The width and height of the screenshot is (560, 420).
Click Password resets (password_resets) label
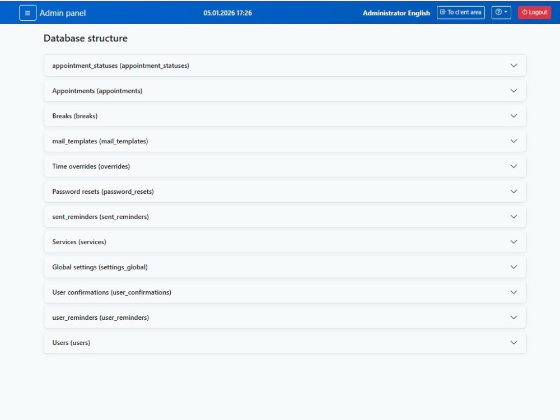[x=103, y=192]
